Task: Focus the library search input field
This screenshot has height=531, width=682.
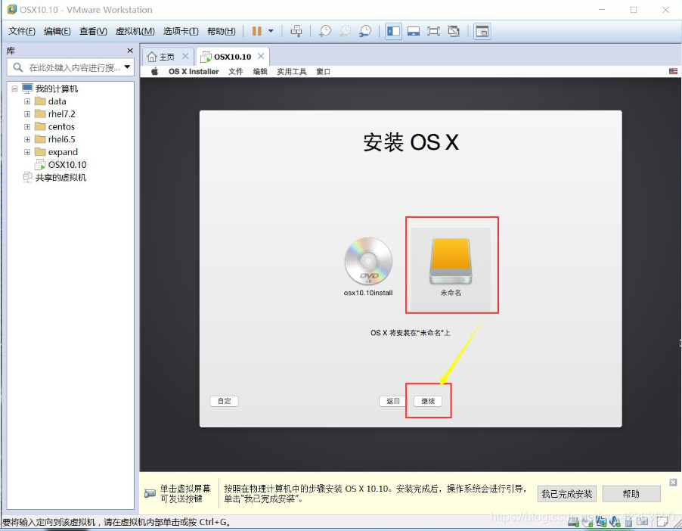Action: [74, 67]
